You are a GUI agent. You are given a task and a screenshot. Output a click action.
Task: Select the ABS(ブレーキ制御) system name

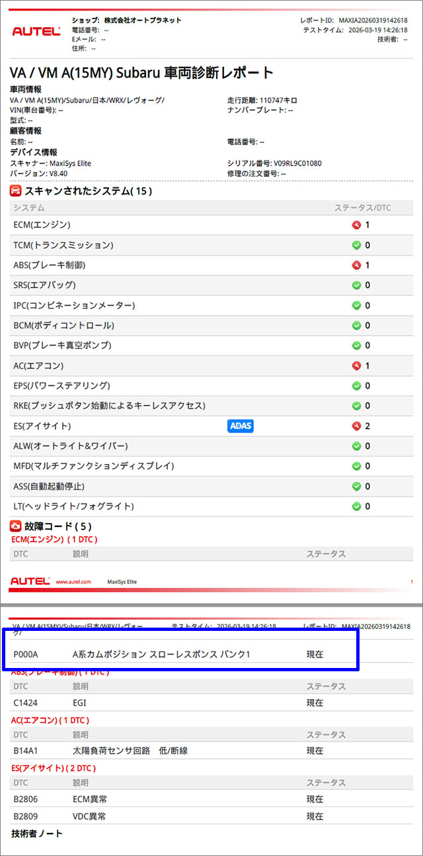(x=50, y=265)
